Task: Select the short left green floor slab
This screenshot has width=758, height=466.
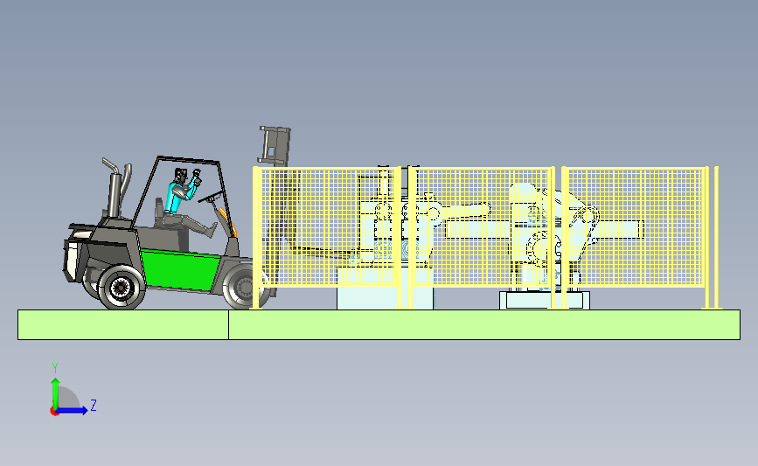Action: pos(123,325)
